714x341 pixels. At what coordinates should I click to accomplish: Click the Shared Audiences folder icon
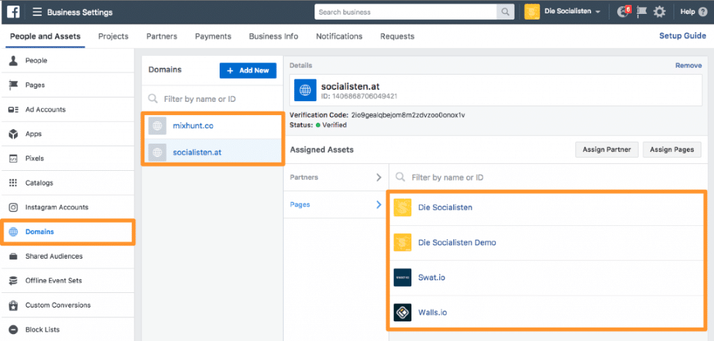(x=13, y=257)
